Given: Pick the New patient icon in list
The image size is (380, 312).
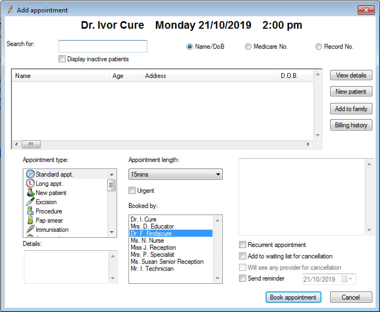Looking at the screenshot, I should [30, 193].
